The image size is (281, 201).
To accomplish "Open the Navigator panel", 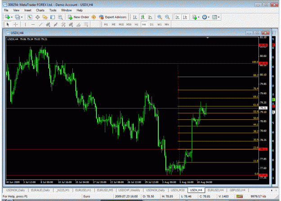I will coord(45,17).
